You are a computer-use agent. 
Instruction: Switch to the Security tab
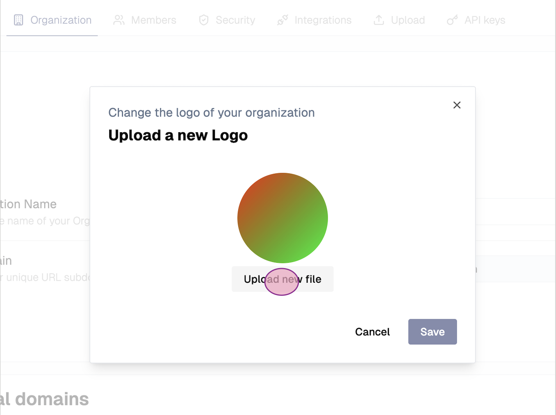(x=227, y=20)
